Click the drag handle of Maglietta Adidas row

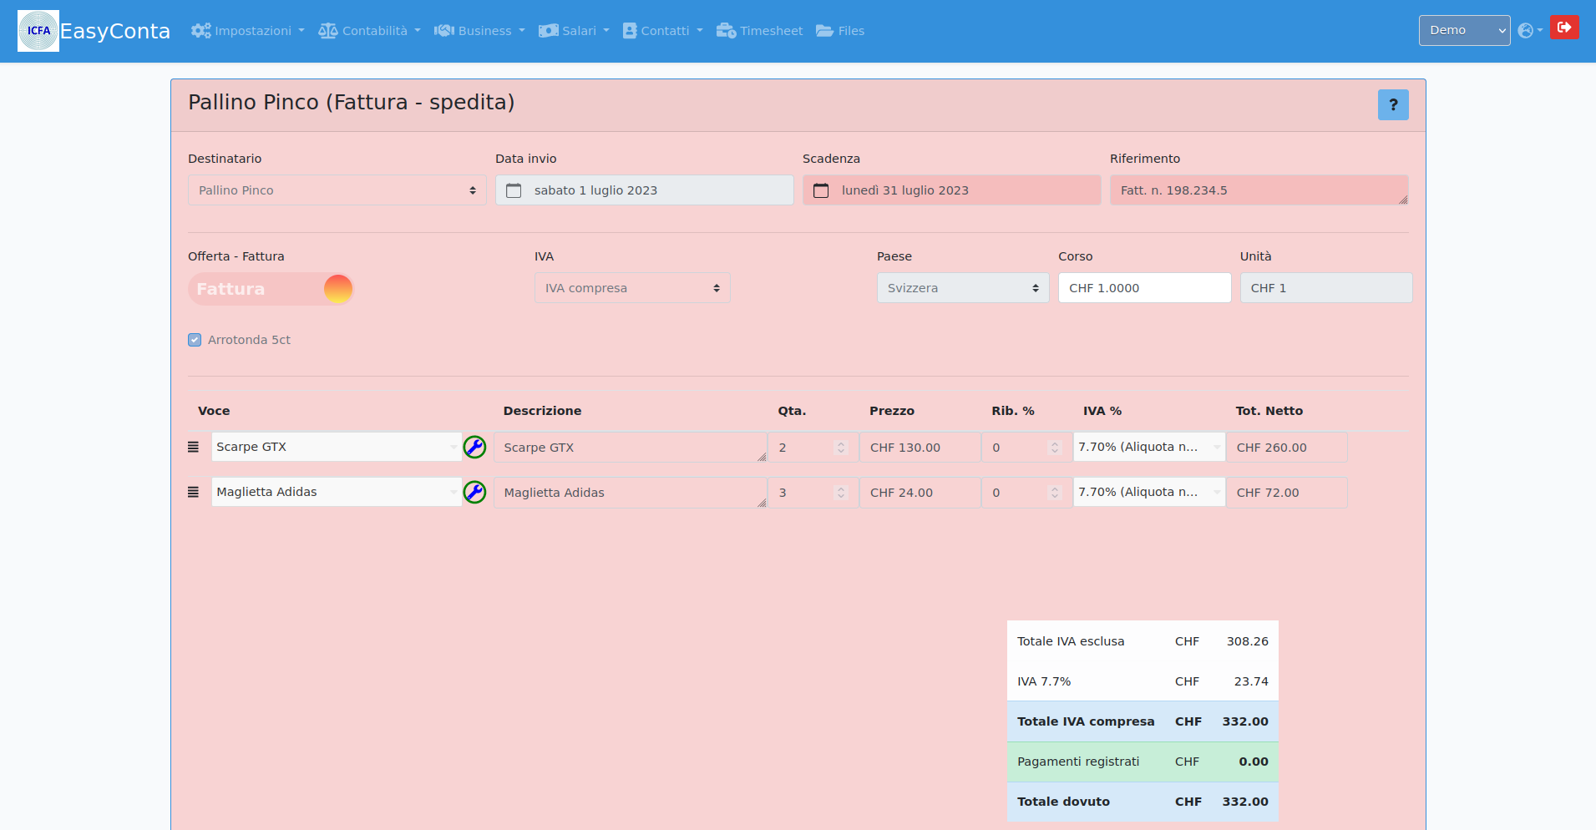click(x=193, y=492)
